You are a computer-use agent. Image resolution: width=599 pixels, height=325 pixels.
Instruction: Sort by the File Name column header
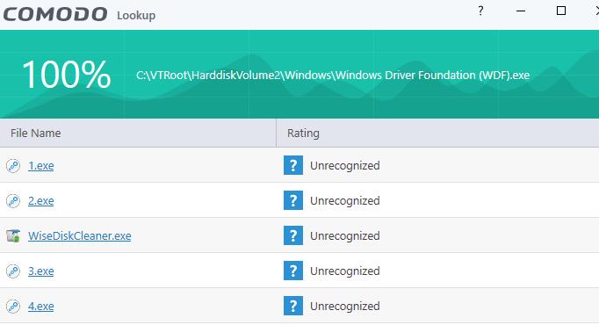tap(138, 134)
